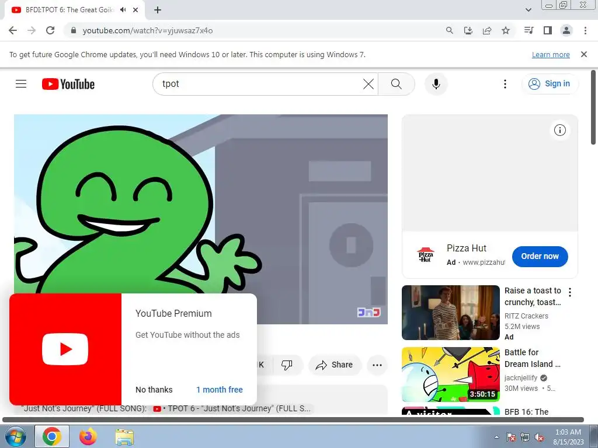
Task: Click the YouTube search magnifier button
Action: click(397, 84)
